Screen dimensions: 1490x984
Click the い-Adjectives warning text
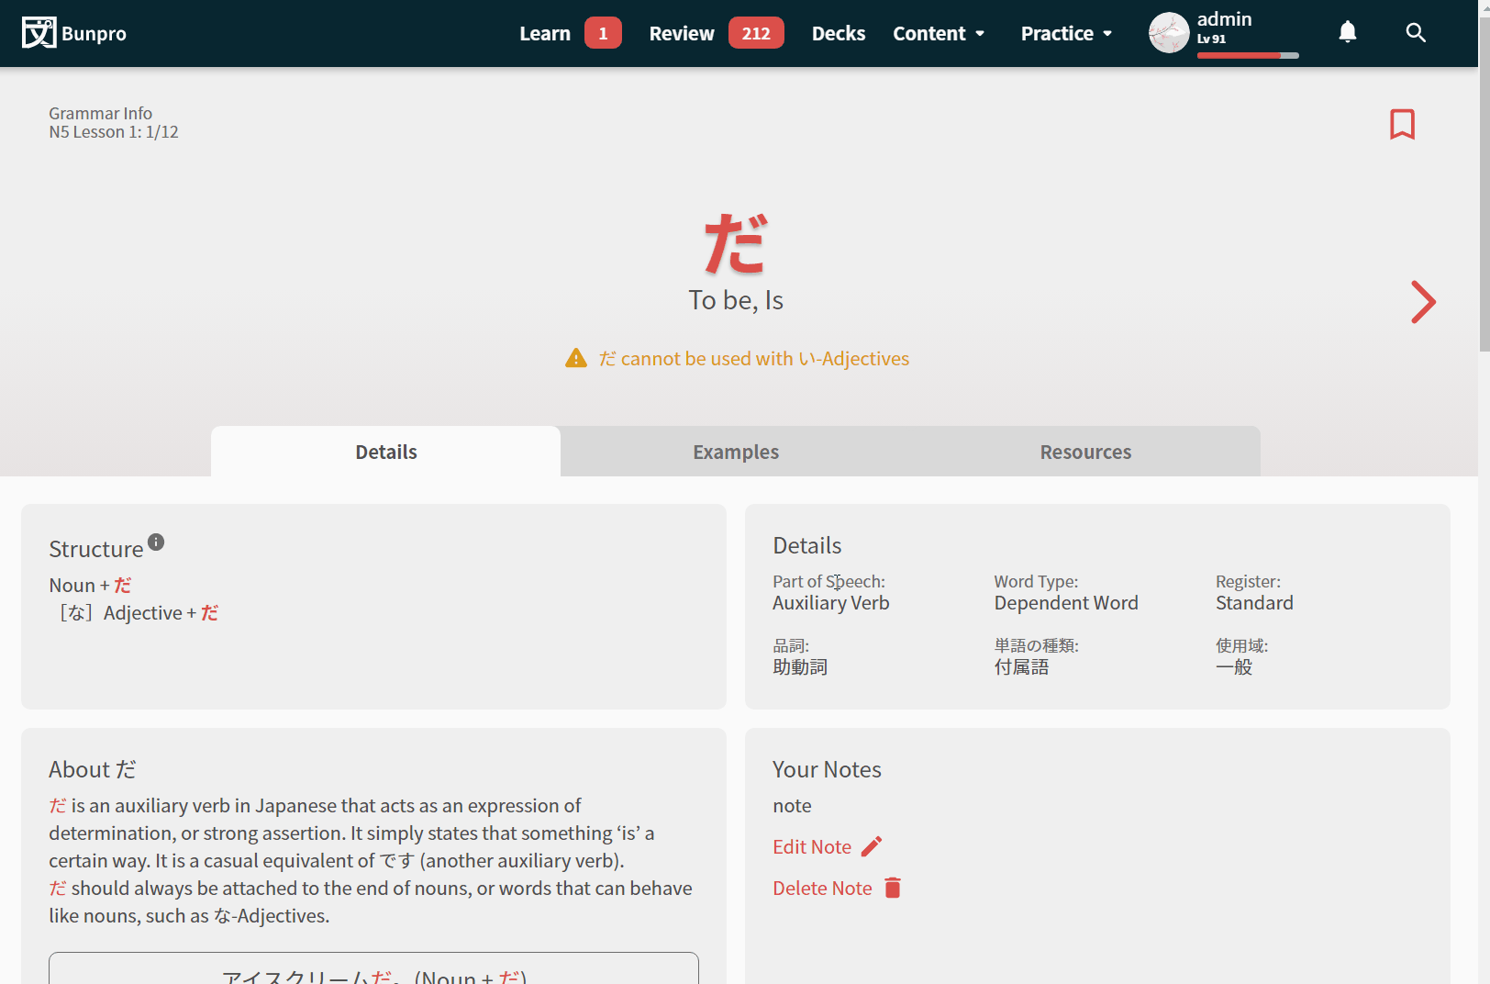754,358
